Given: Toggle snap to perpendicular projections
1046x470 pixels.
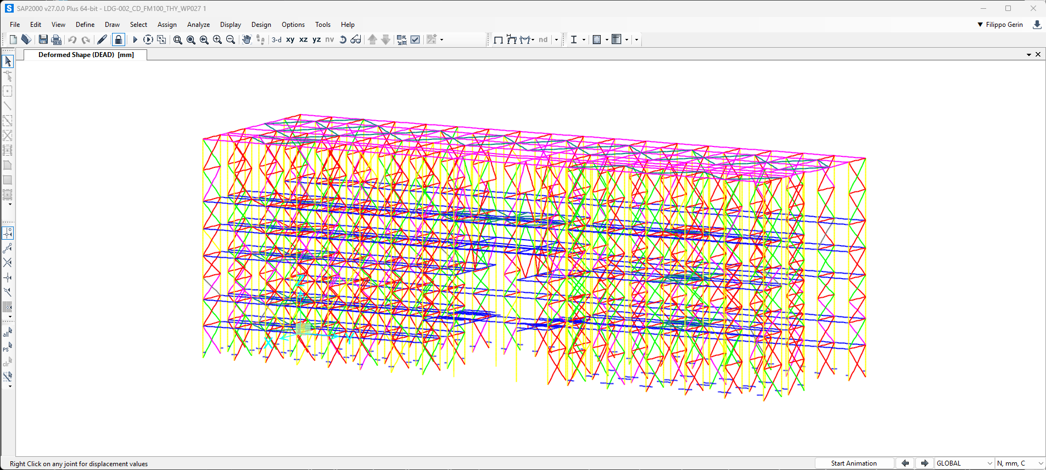Looking at the screenshot, I should coord(8,278).
